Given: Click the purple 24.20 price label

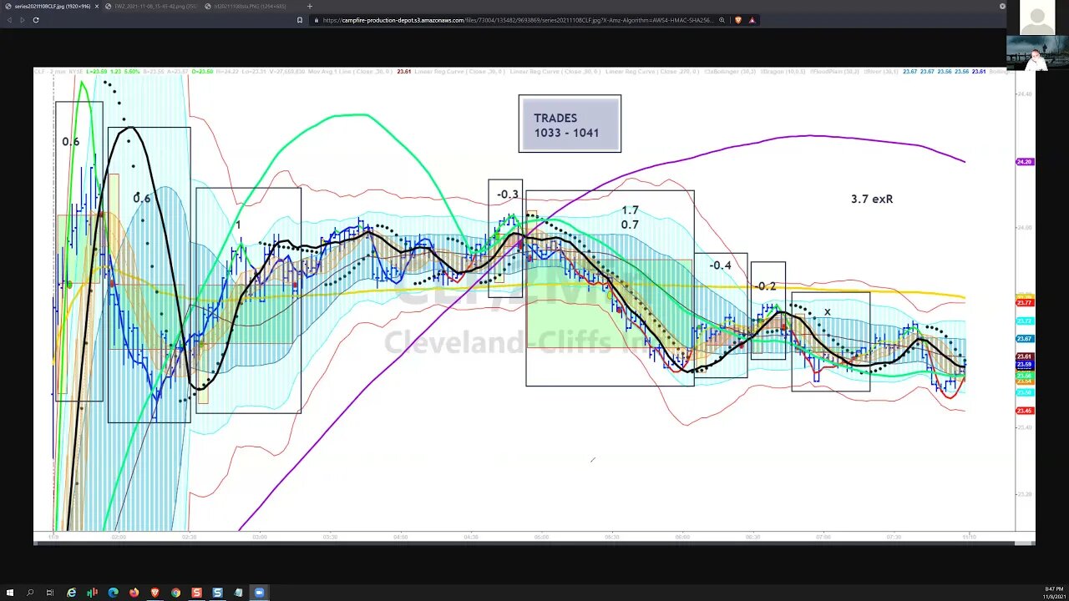Looking at the screenshot, I should coord(1025,162).
